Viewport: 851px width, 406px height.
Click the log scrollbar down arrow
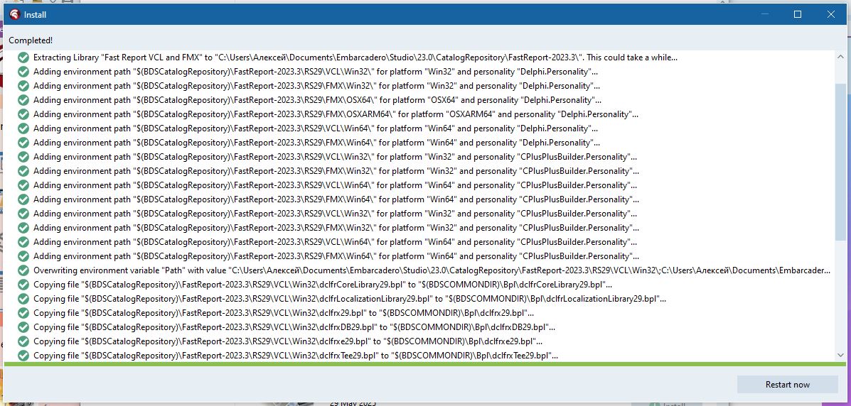840,355
